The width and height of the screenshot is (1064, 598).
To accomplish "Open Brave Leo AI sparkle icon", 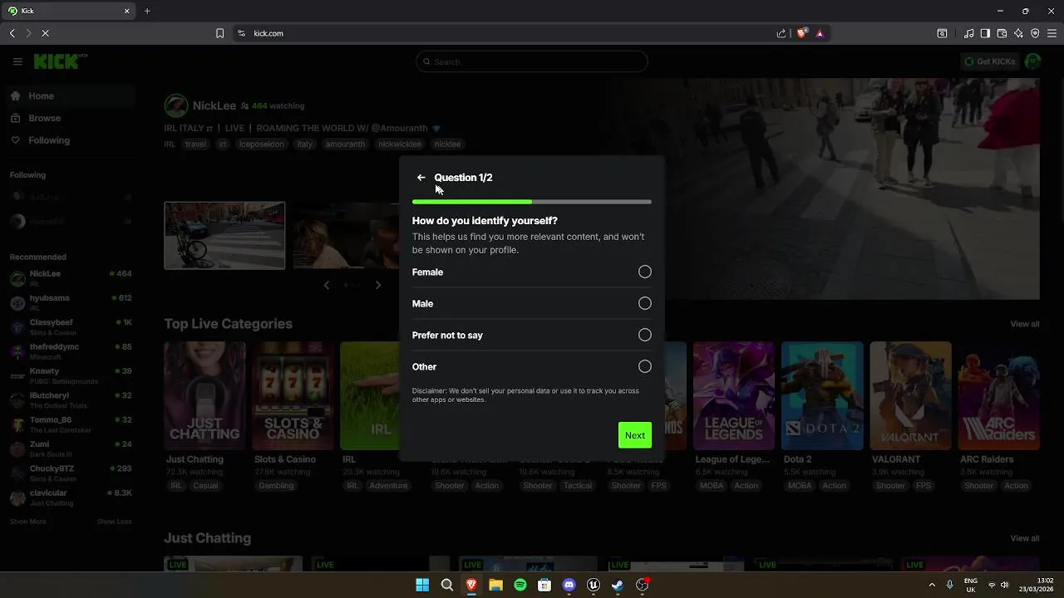I will (1018, 33).
